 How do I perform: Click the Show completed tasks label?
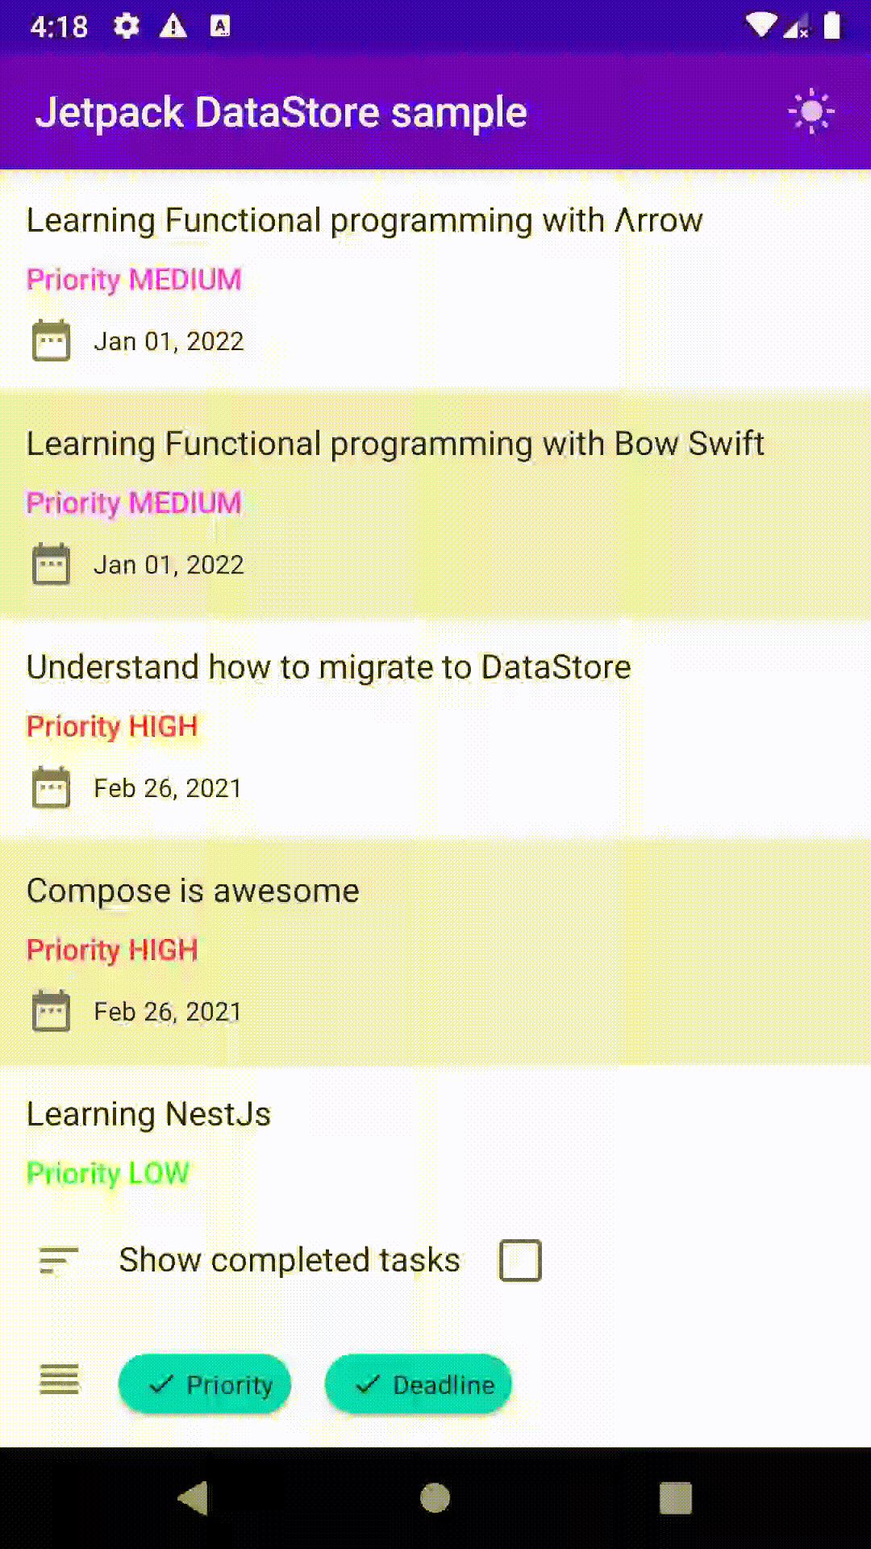click(290, 1260)
